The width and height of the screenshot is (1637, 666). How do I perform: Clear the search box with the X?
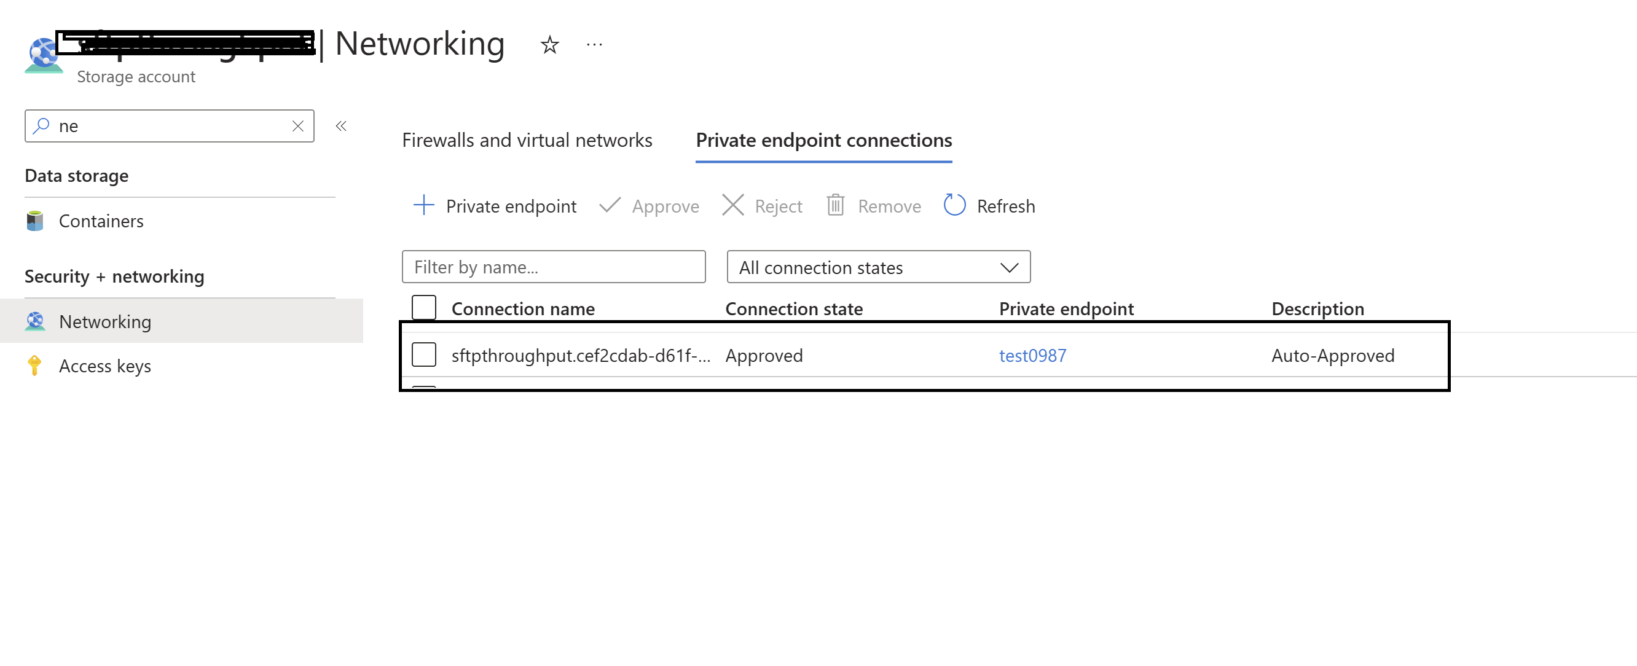coord(297,126)
